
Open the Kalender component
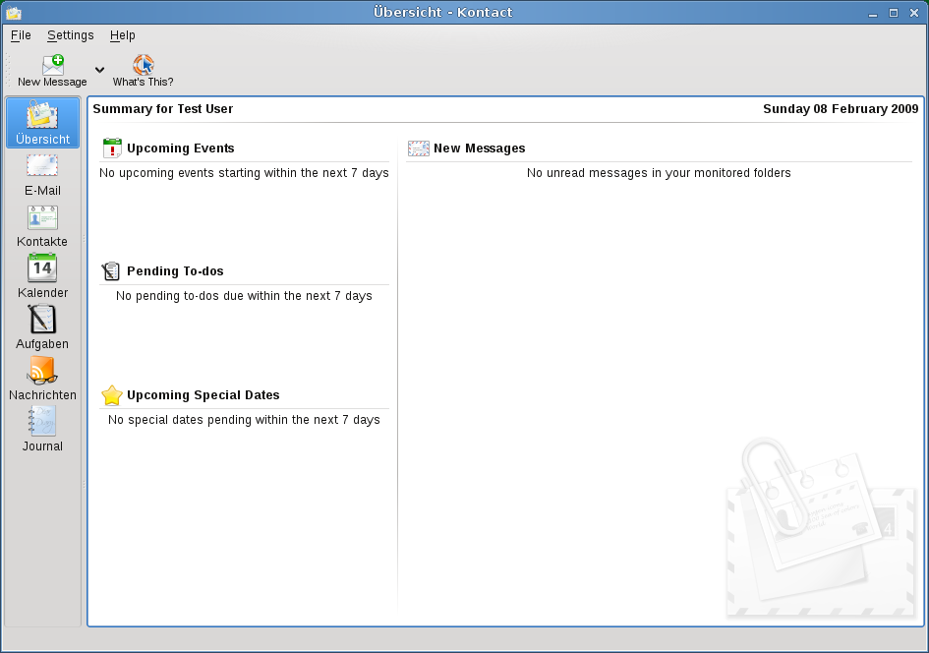[x=42, y=276]
